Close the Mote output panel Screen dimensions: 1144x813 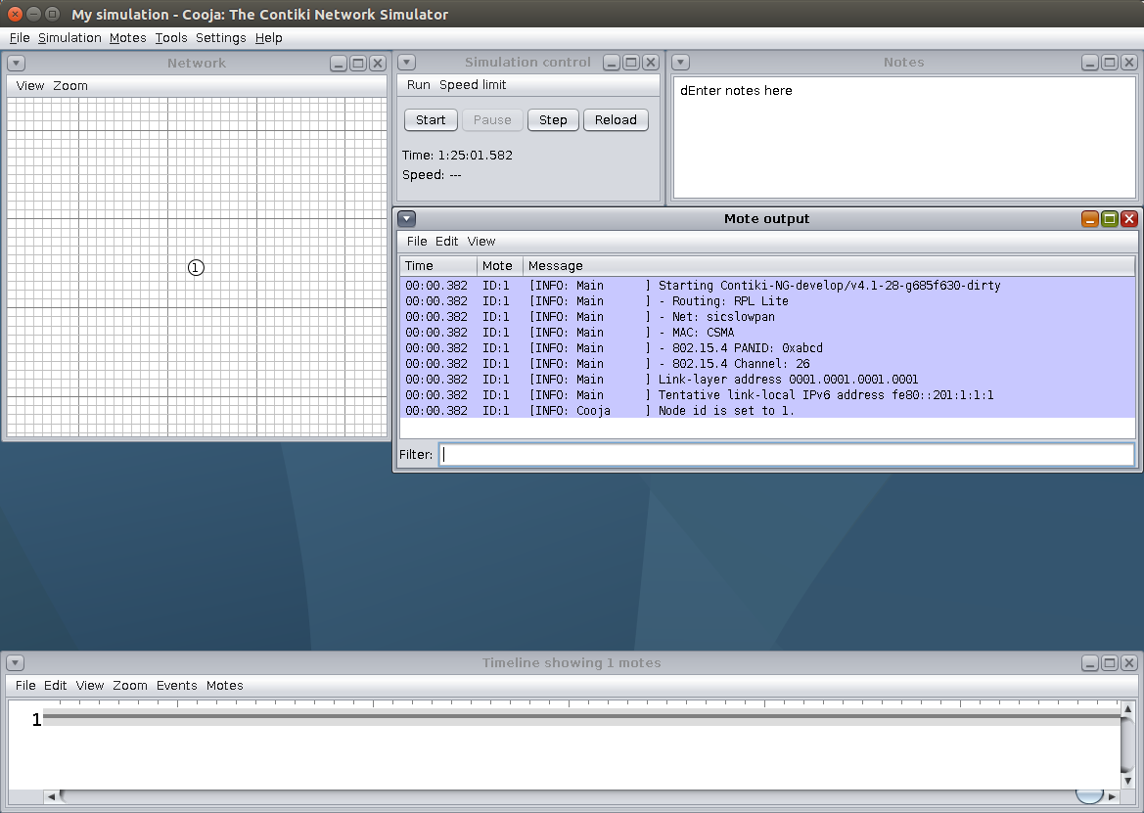[1129, 219]
